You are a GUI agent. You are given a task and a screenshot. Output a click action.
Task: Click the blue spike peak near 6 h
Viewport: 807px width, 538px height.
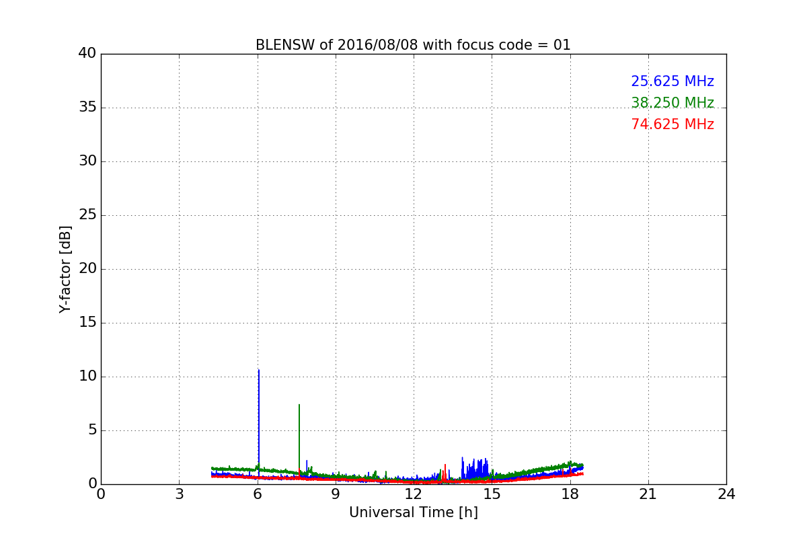point(259,371)
